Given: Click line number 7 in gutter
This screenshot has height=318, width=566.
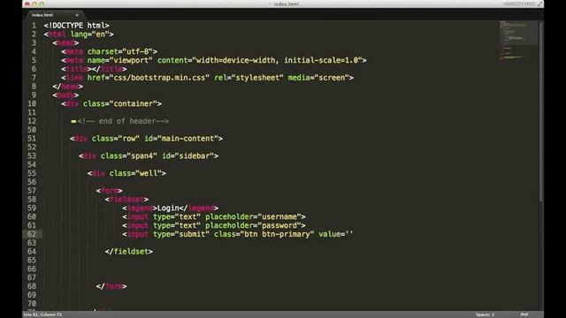Looking at the screenshot, I should coord(34,78).
